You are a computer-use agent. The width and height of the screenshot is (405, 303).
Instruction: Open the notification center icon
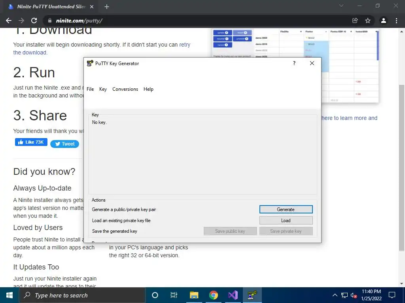[x=392, y=295]
